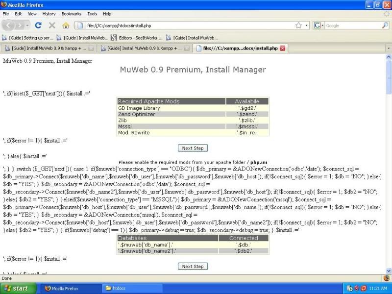Click the page's vertical scrollbar down arrow

[389, 271]
